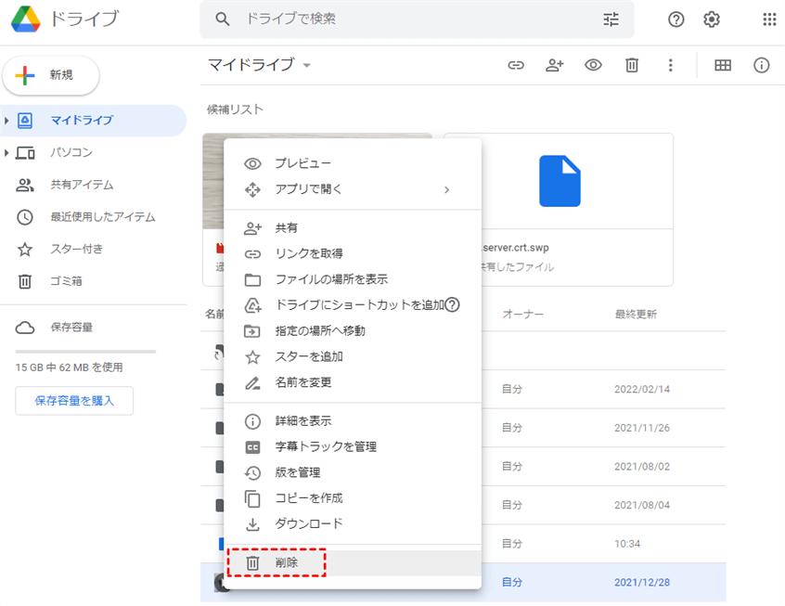Click the share person-plus toolbar icon

[x=555, y=65]
